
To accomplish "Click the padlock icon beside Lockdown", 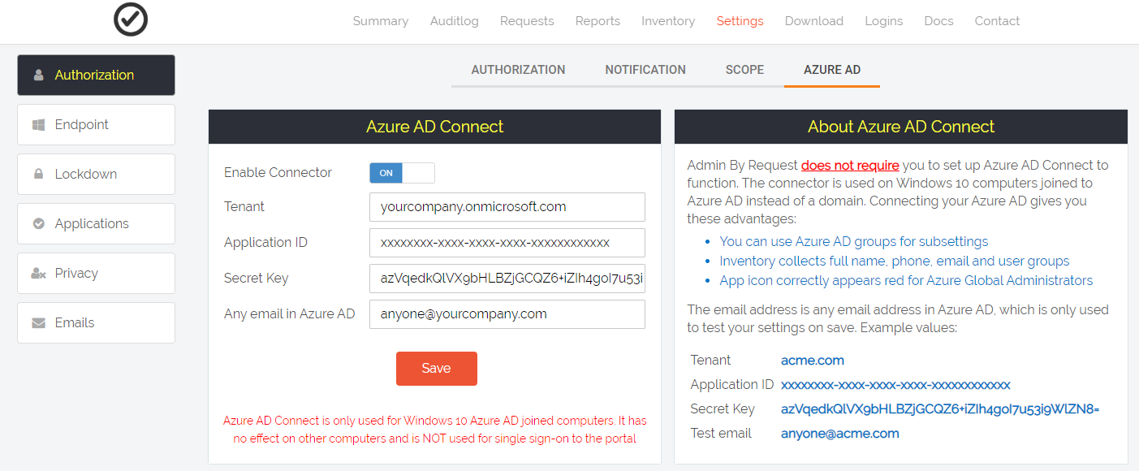I will coord(38,174).
